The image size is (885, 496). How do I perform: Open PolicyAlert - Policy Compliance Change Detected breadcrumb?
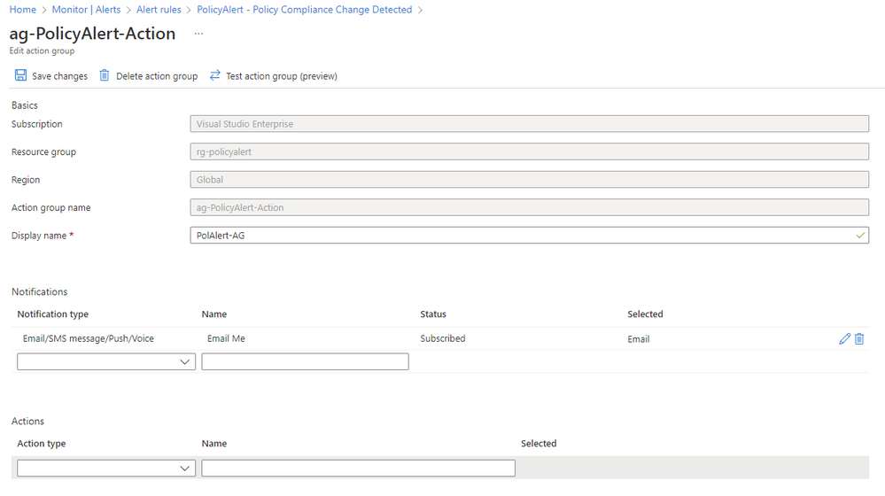(x=304, y=10)
